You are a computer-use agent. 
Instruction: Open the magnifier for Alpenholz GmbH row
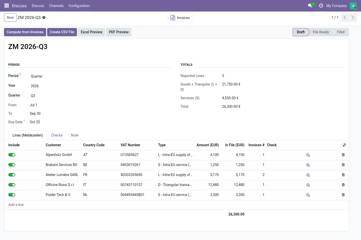[308, 155]
